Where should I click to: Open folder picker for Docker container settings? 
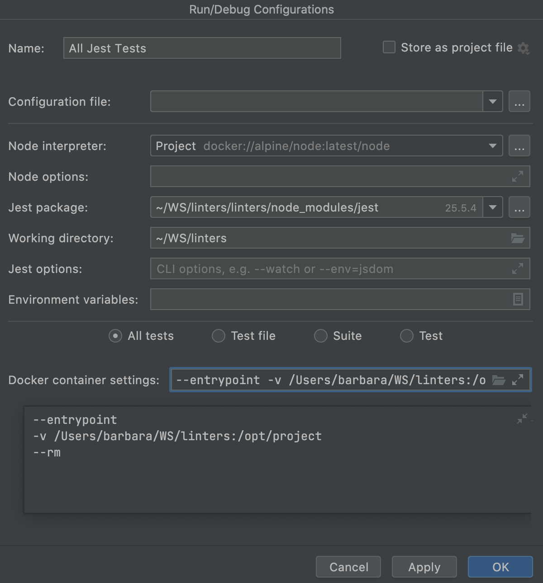(x=499, y=380)
